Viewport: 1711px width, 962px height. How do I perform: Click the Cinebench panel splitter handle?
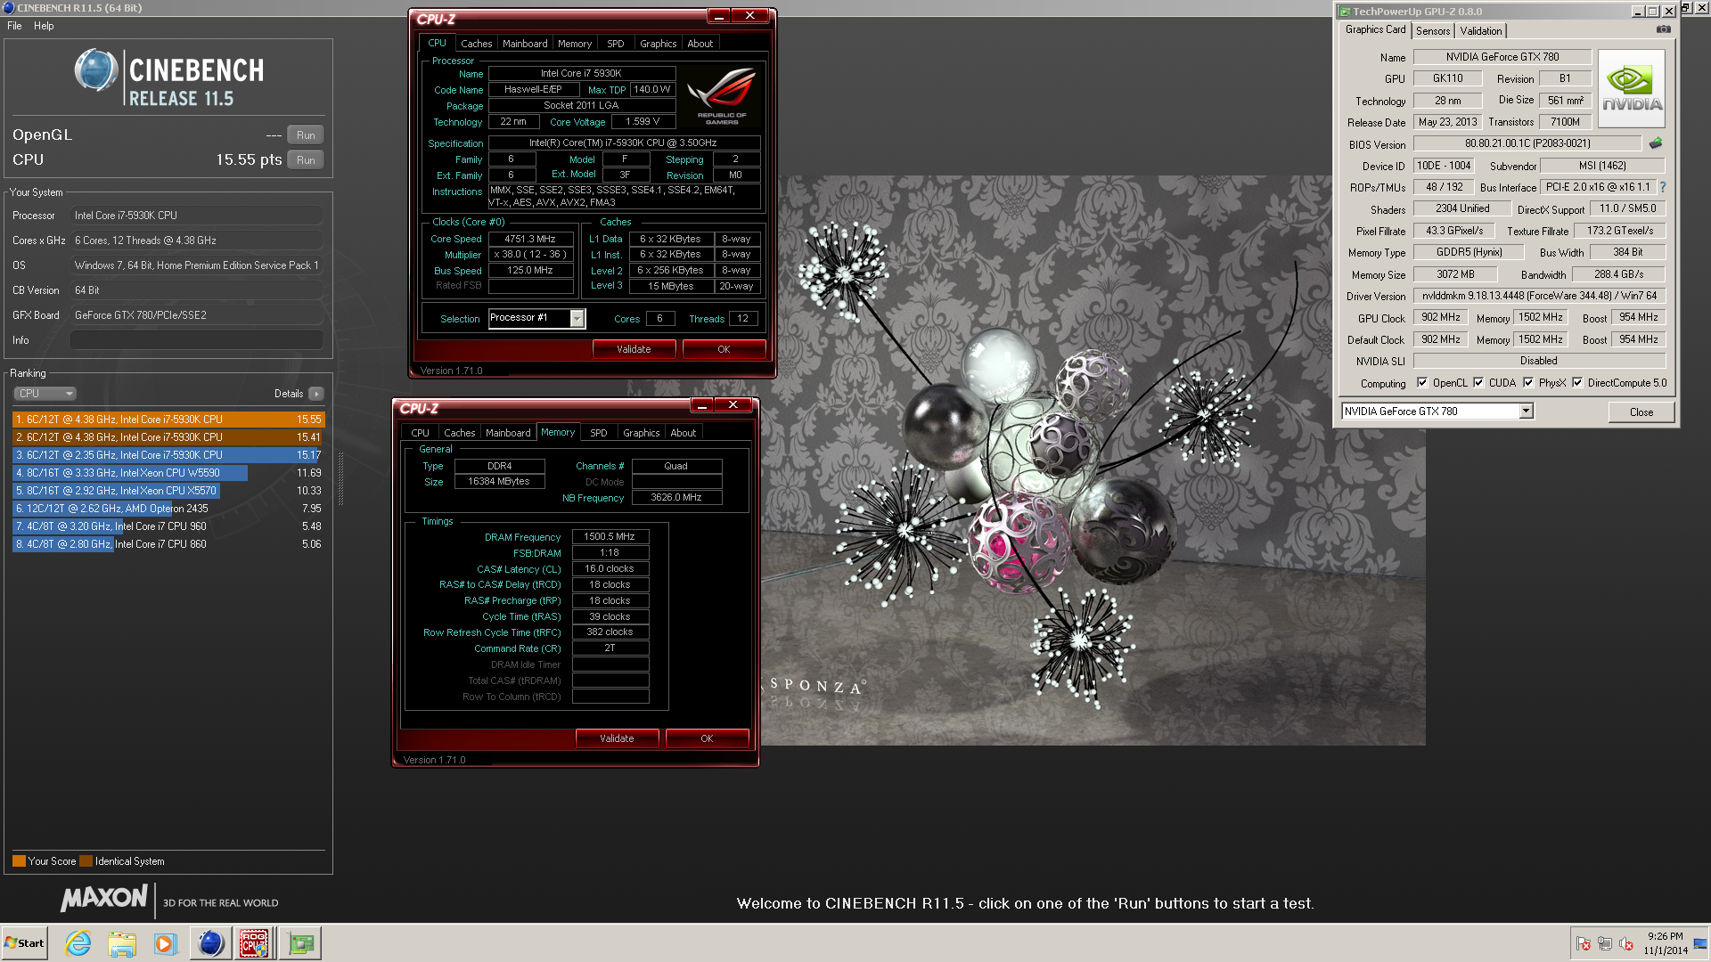340,478
